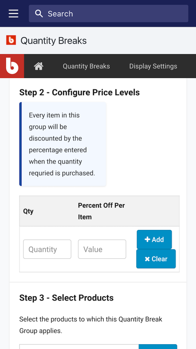Click the Qty column header
Viewport: 196px width, 349px height.
28,211
